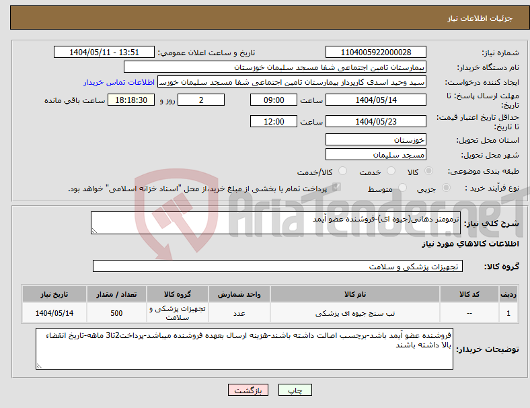The height and width of the screenshot is (408, 530).
Task: Select the خدمت radio button
Action: pyautogui.click(x=391, y=171)
